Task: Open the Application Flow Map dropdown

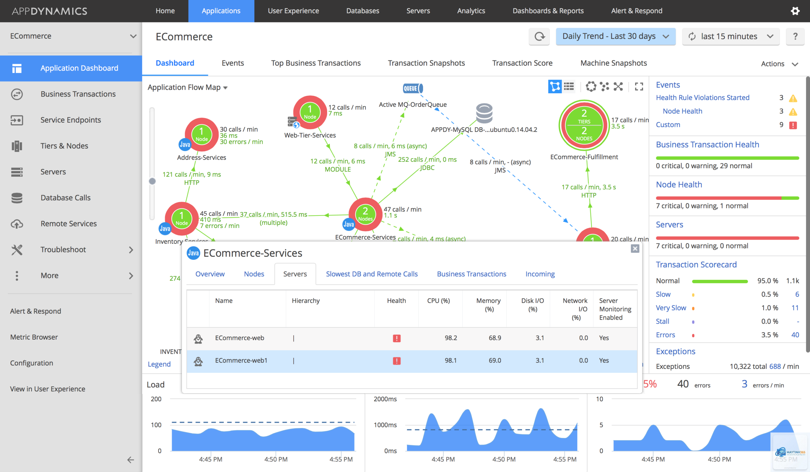Action: point(188,87)
